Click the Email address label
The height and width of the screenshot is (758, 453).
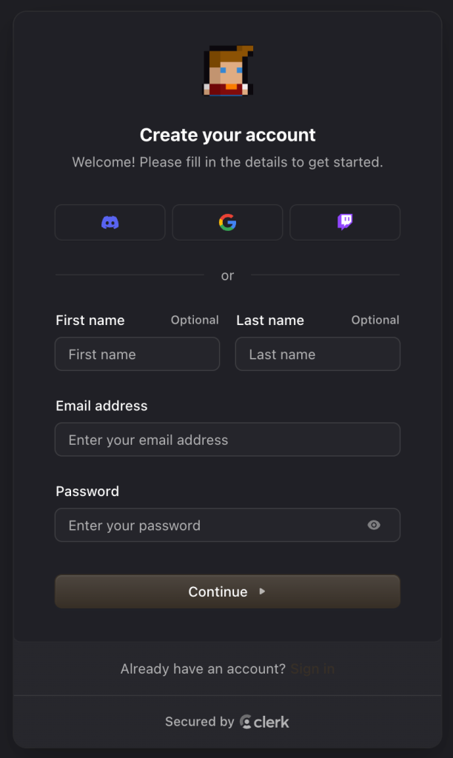point(101,406)
